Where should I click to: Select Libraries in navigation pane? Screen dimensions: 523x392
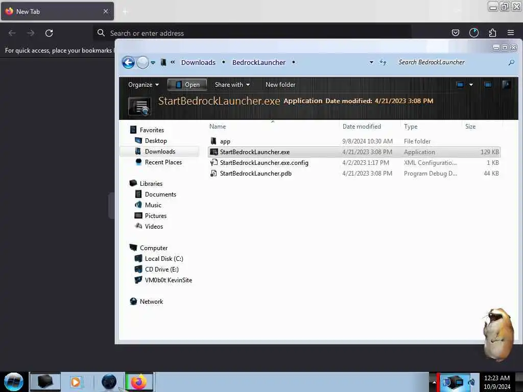click(151, 184)
